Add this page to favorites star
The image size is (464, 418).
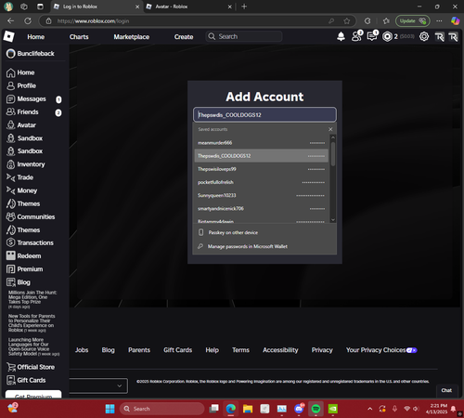coord(347,21)
